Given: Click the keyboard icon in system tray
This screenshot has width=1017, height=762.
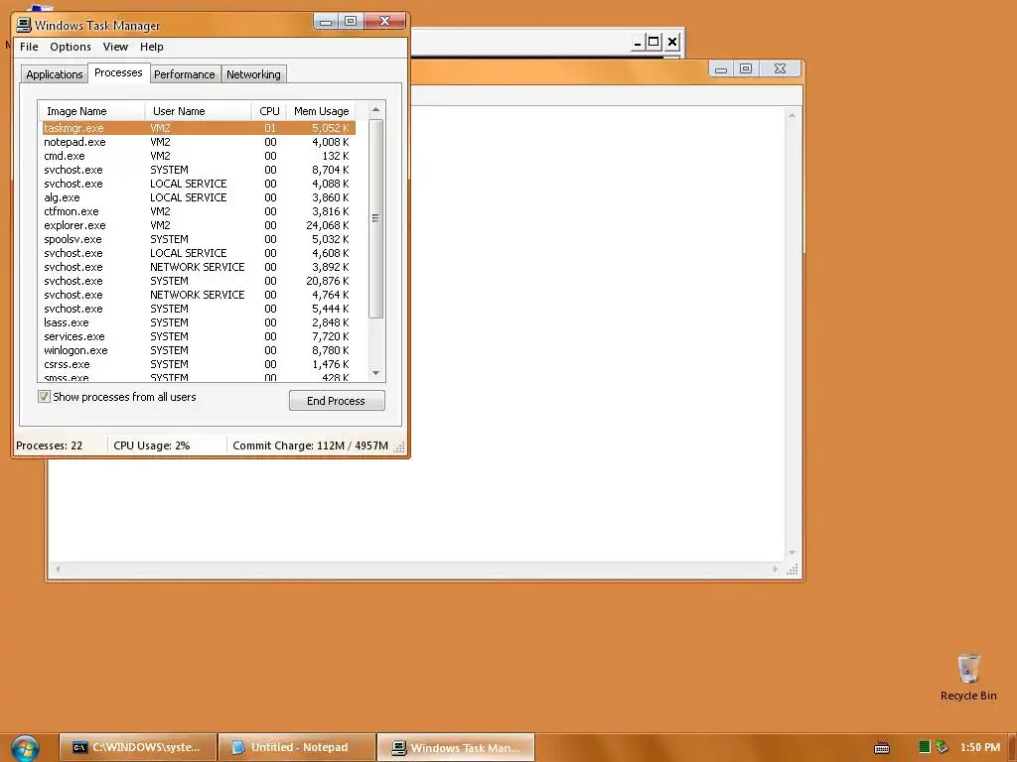Looking at the screenshot, I should click(882, 748).
